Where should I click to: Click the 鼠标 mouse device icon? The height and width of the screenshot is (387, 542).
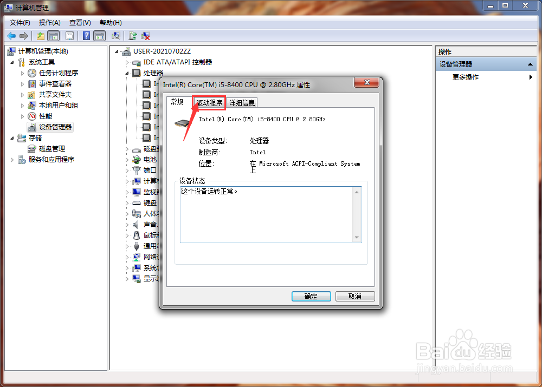coord(137,235)
